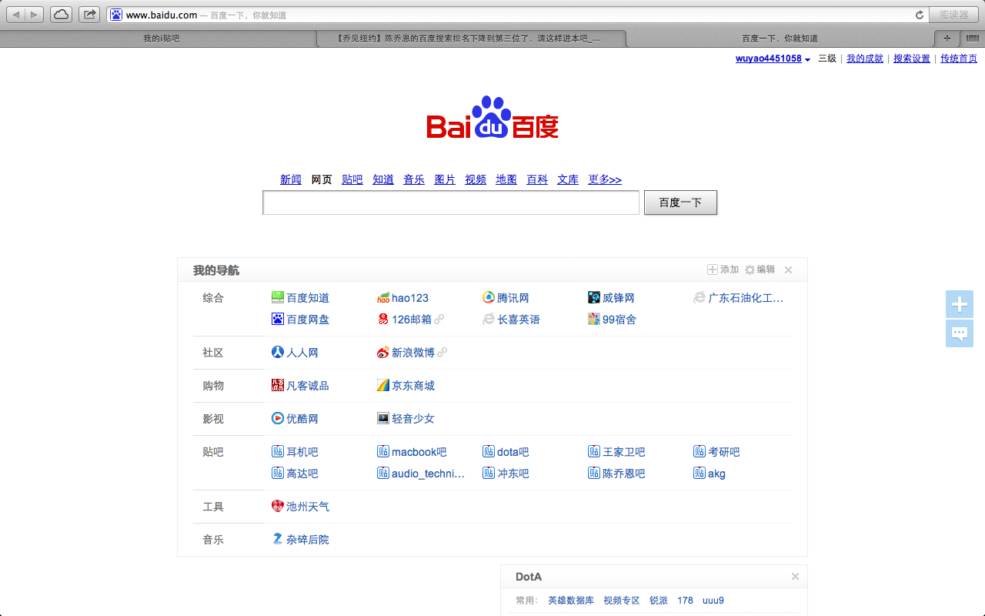Select the 视频 search category
Image resolution: width=985 pixels, height=616 pixels.
(x=476, y=179)
